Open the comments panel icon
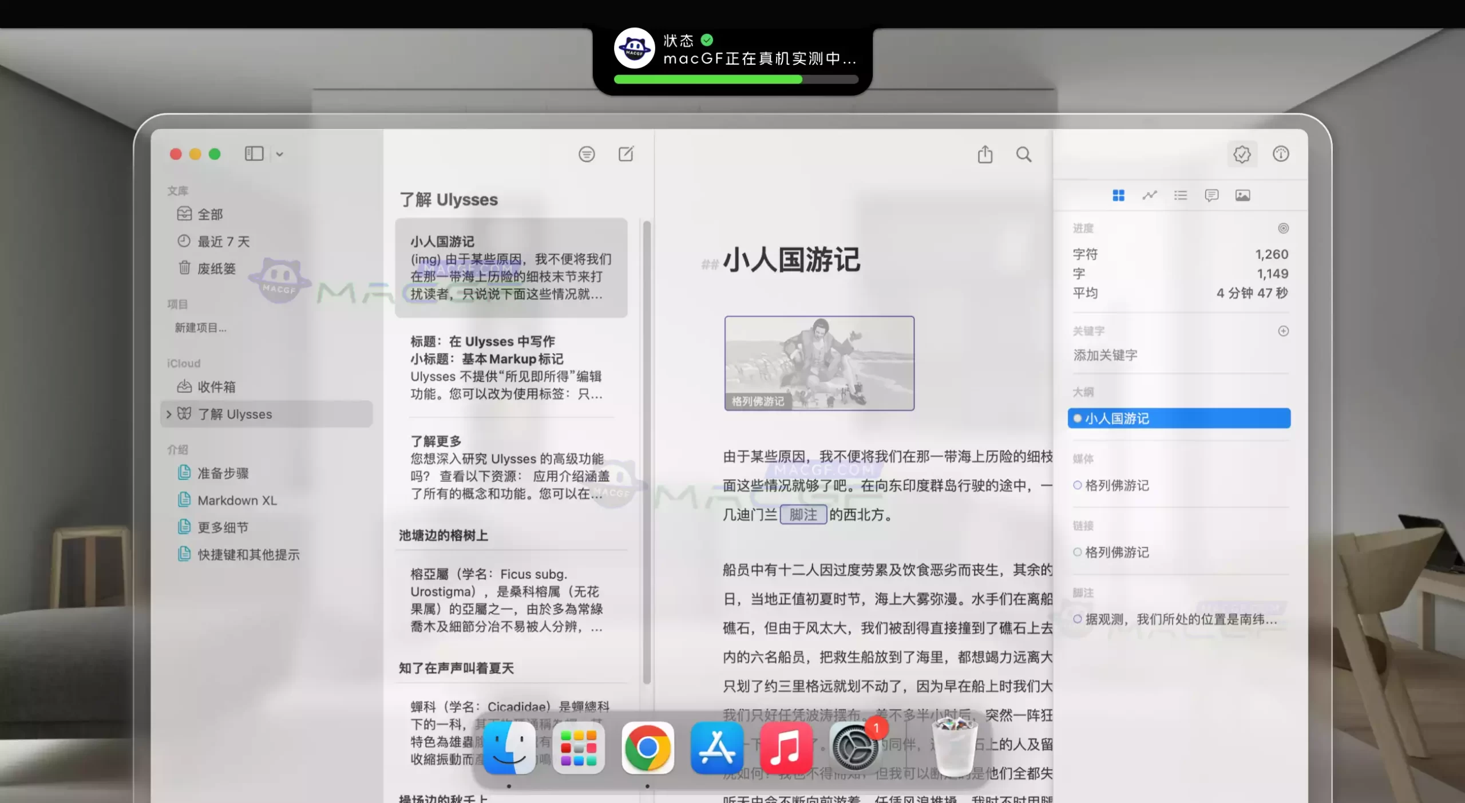The height and width of the screenshot is (803, 1465). tap(1212, 195)
